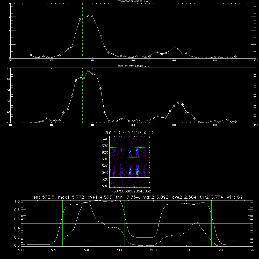Click the '600' label on the bottom plot x-axis
This screenshot has width=259, height=259.
[x=186, y=250]
